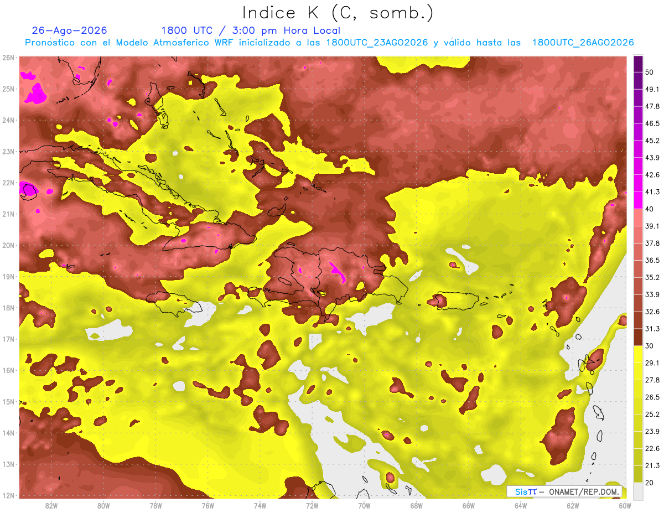Viewport: 664px width, 513px height.
Task: Click the '33.9' colorbar label
Action: (x=652, y=294)
